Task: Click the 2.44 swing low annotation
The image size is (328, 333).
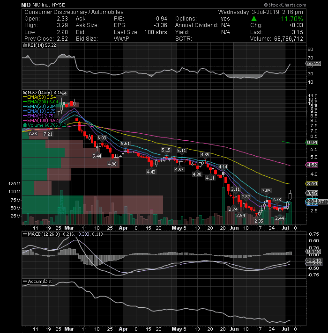Action: [279, 218]
